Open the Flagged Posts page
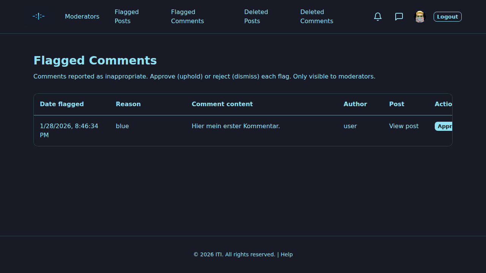486x273 pixels. point(127,17)
